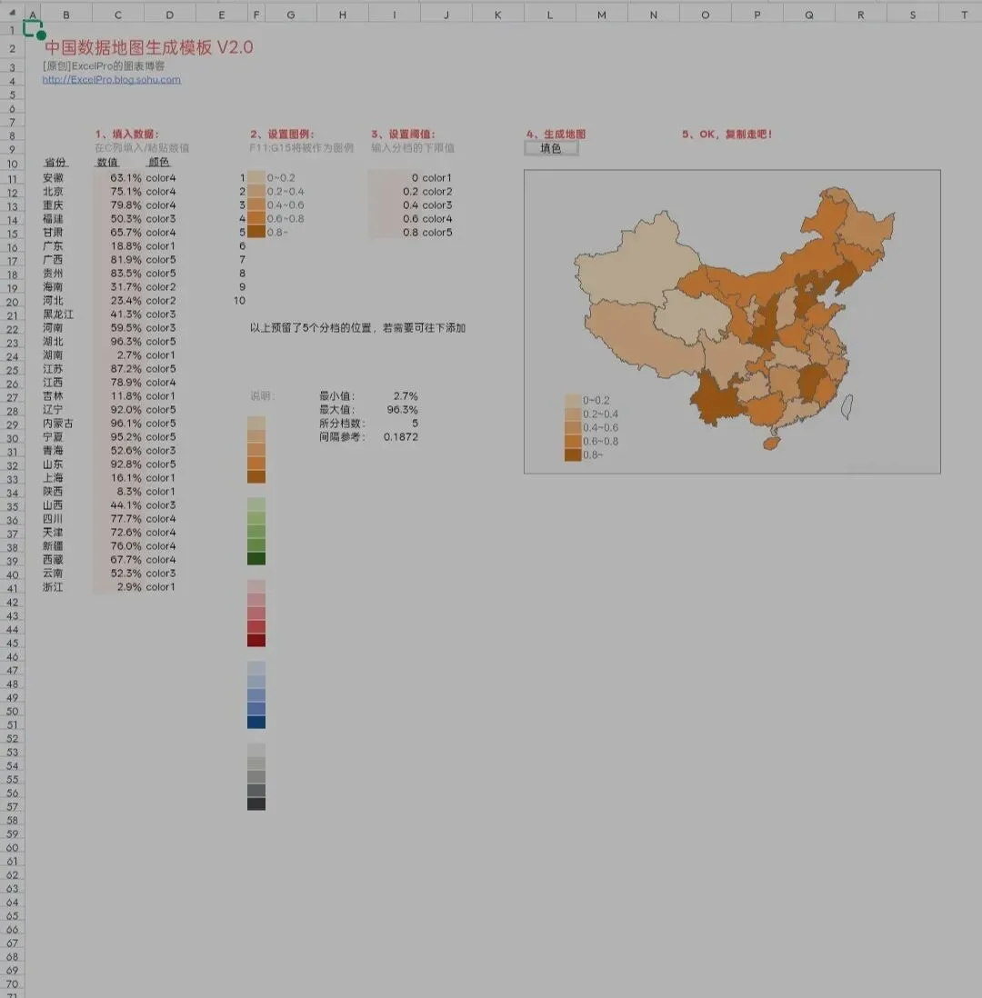This screenshot has width=982, height=998.
Task: Select the 0.1872 interval reference value
Action: 401,436
